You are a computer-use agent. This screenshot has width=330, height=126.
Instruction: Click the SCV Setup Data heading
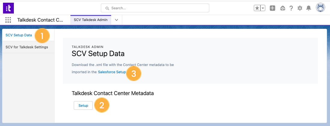tap(98, 54)
